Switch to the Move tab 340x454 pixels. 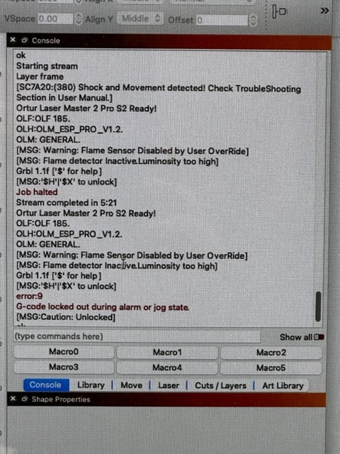[131, 385]
